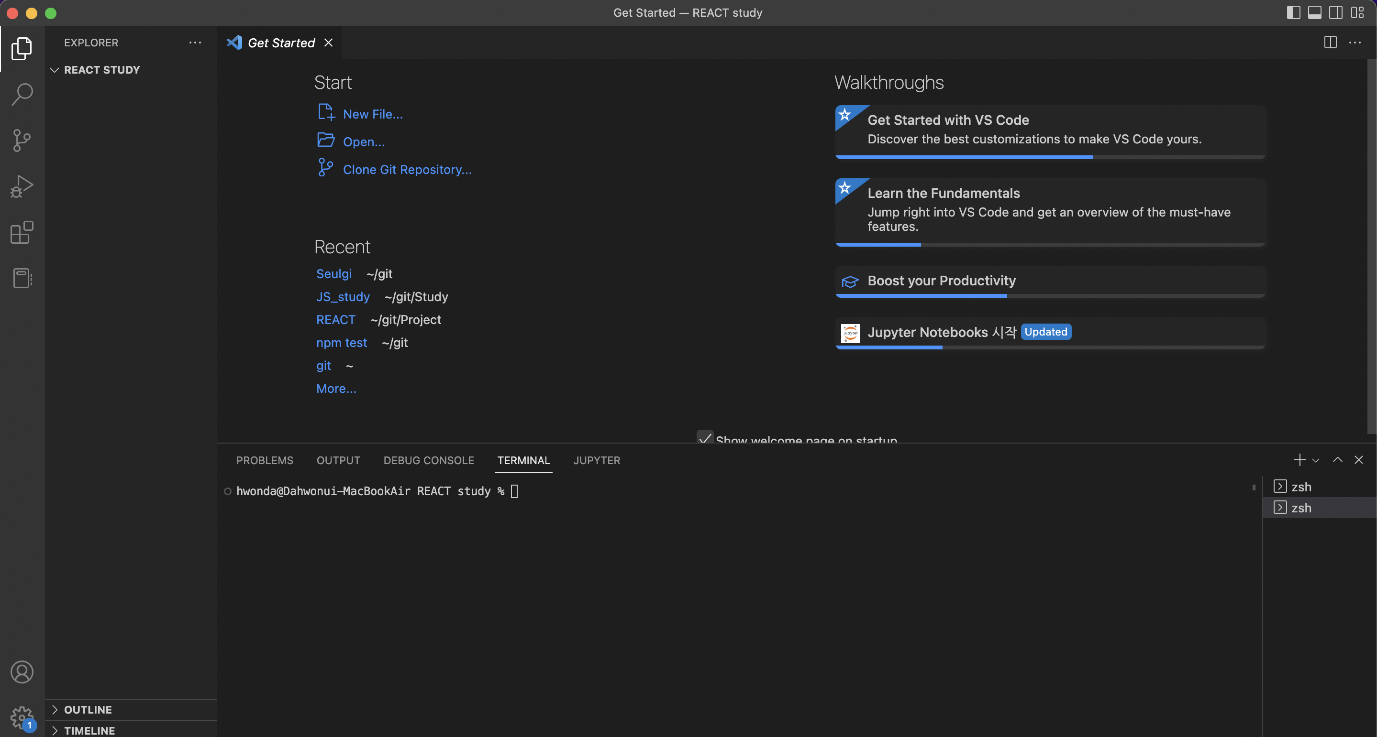The width and height of the screenshot is (1377, 737).
Task: Switch to the PROBLEMS tab
Action: pyautogui.click(x=265, y=460)
